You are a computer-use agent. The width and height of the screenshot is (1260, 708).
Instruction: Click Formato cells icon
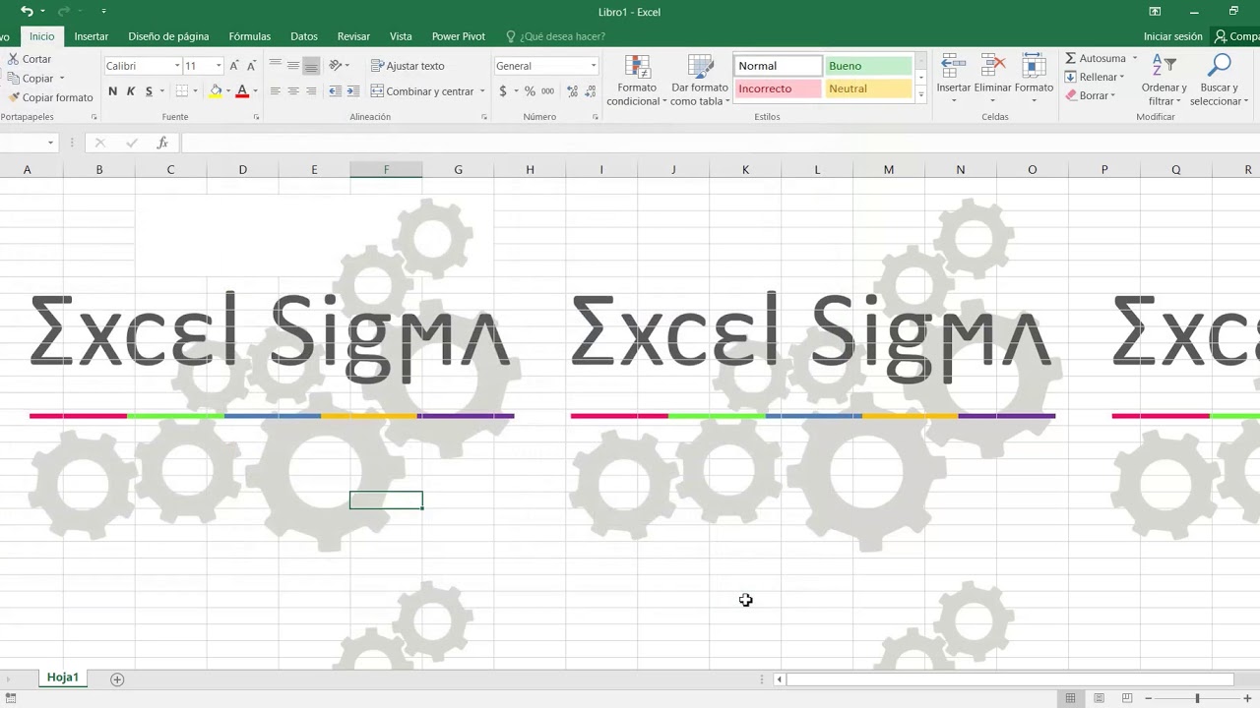(1034, 67)
